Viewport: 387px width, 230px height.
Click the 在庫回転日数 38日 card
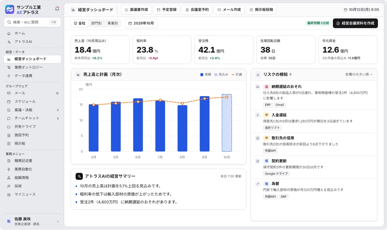click(286, 50)
